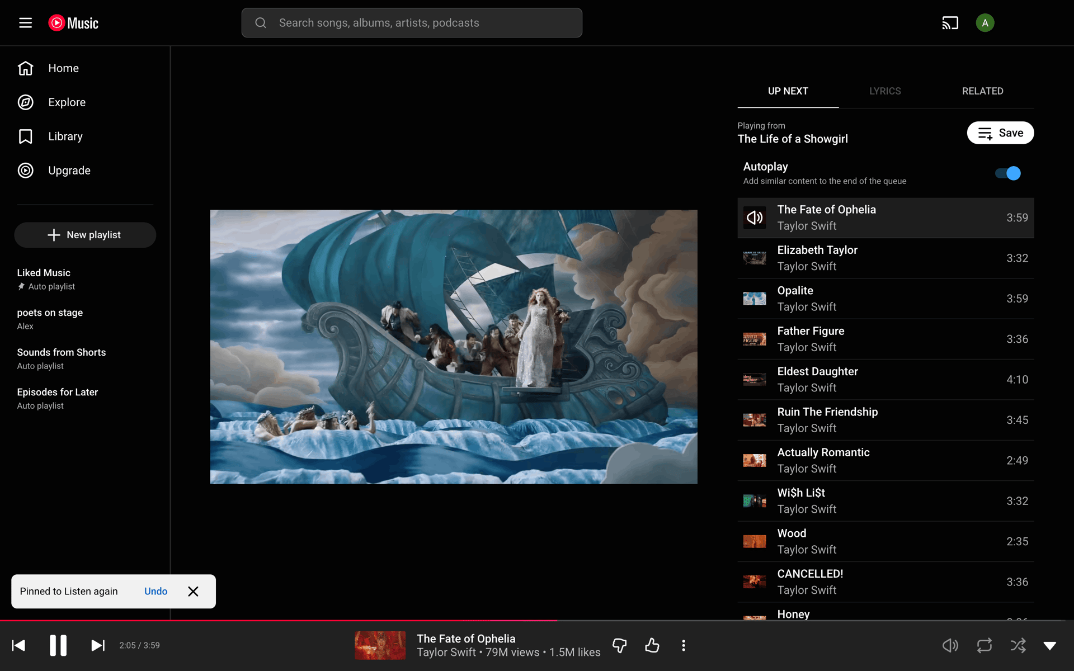This screenshot has height=671, width=1074.
Task: Click Undo in the pinned notification
Action: pos(156,592)
